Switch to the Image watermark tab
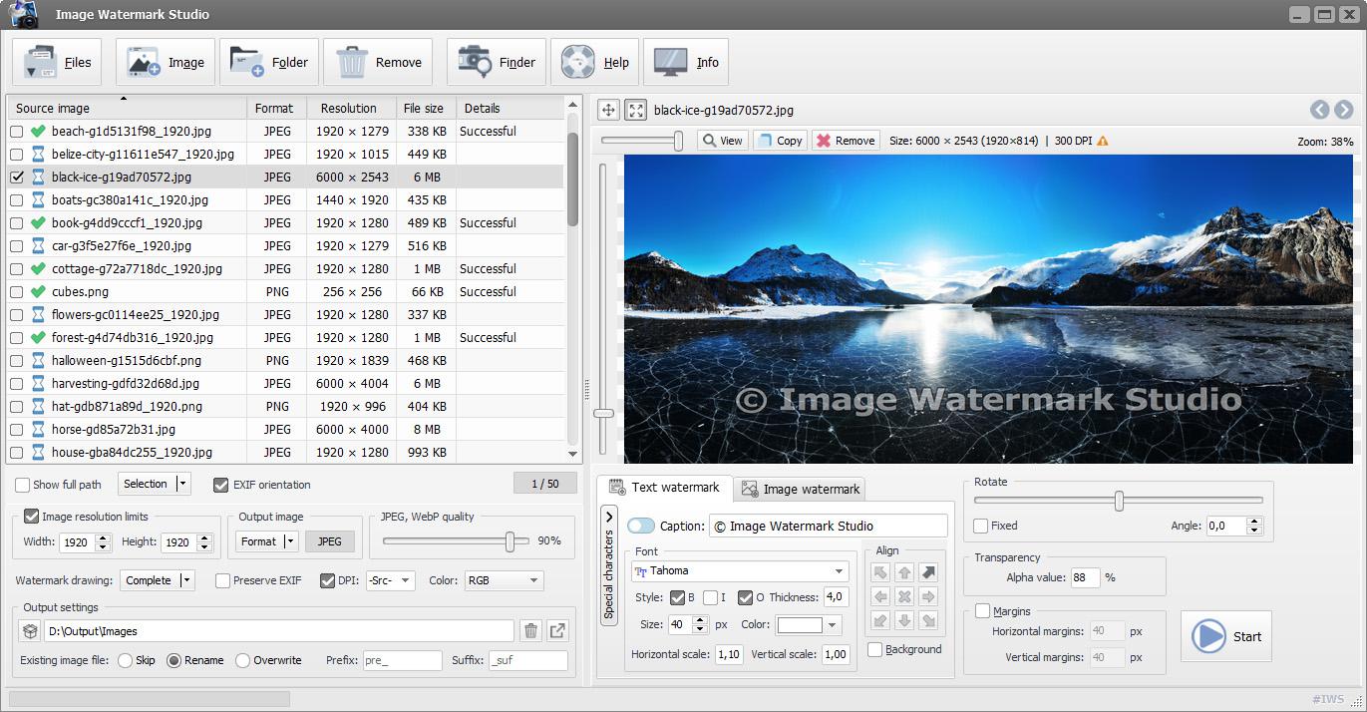The image size is (1367, 712). pyautogui.click(x=801, y=488)
